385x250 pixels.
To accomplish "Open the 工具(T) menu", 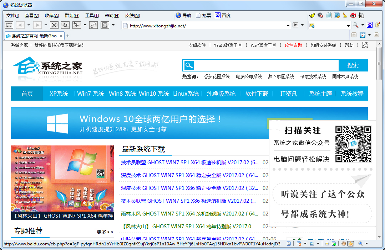I will click(x=92, y=16).
